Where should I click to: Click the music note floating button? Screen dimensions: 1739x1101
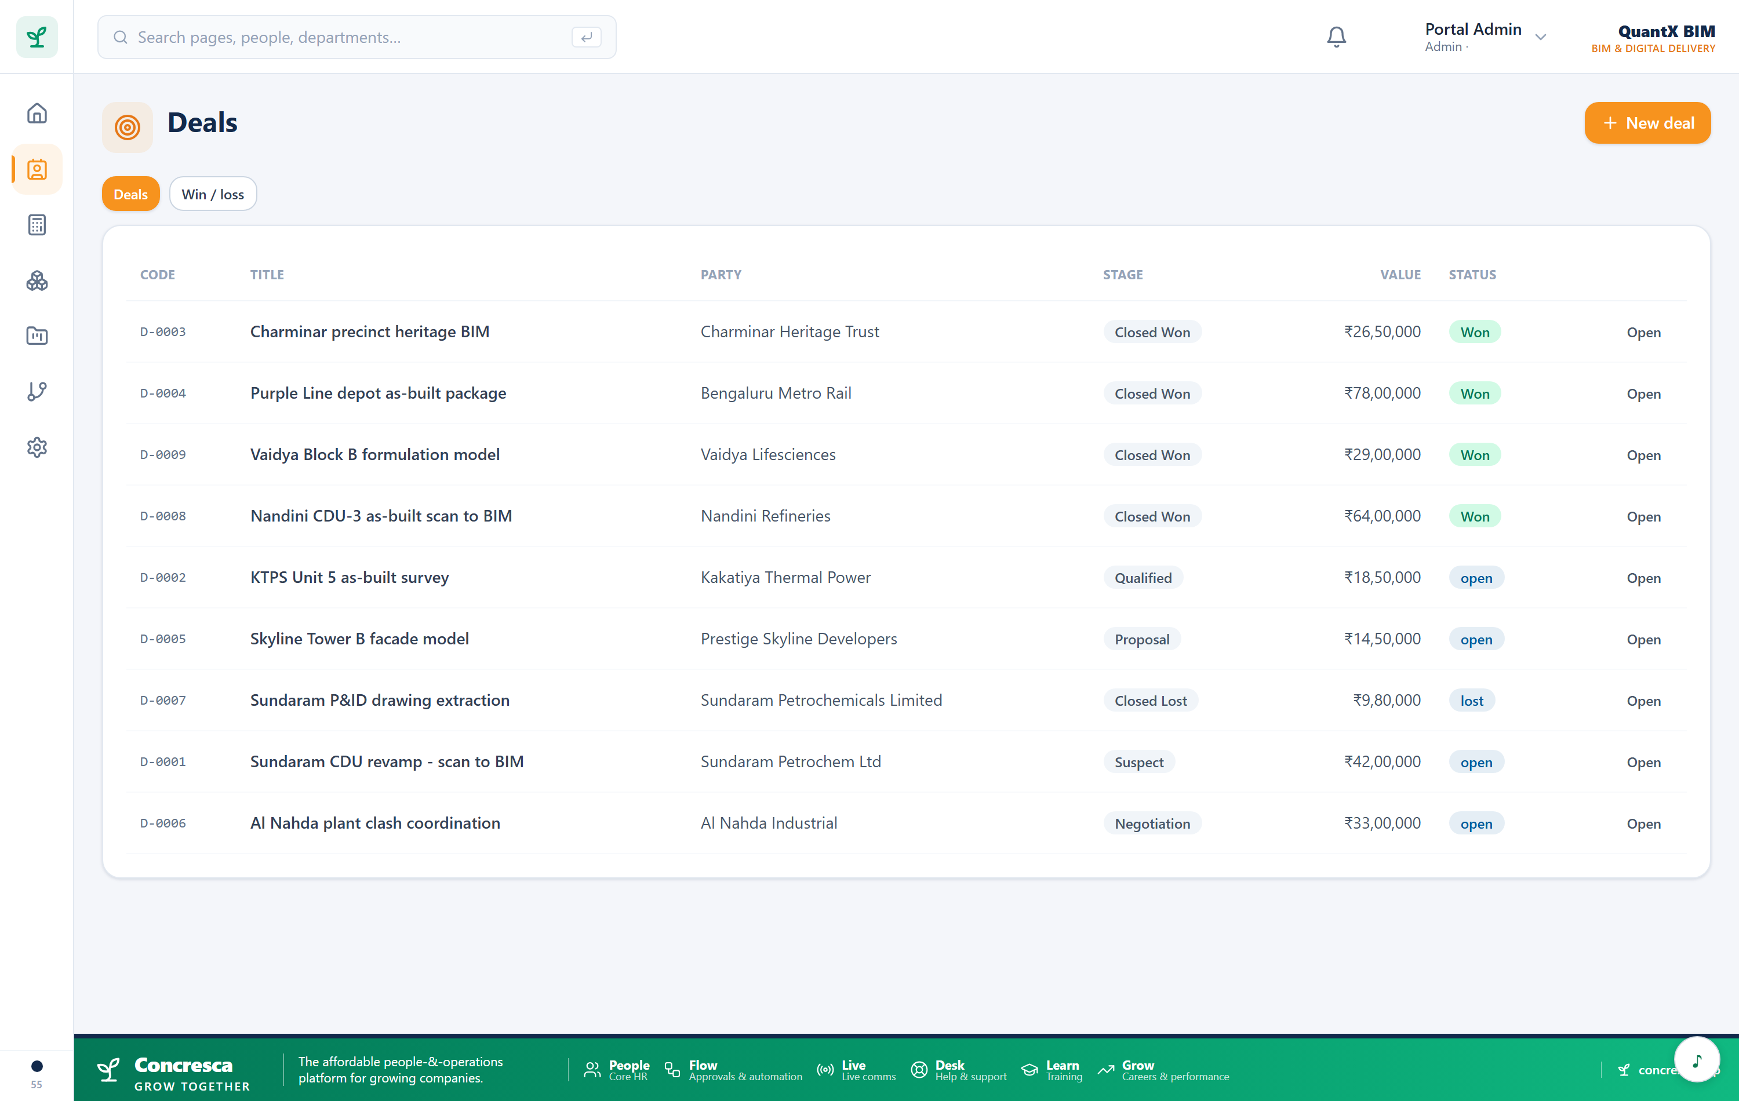(1697, 1059)
